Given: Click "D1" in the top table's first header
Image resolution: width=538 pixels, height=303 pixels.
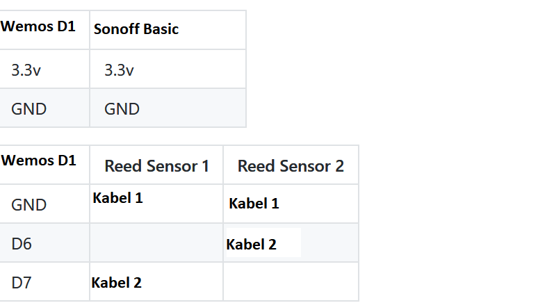Looking at the screenshot, I should point(66,27).
